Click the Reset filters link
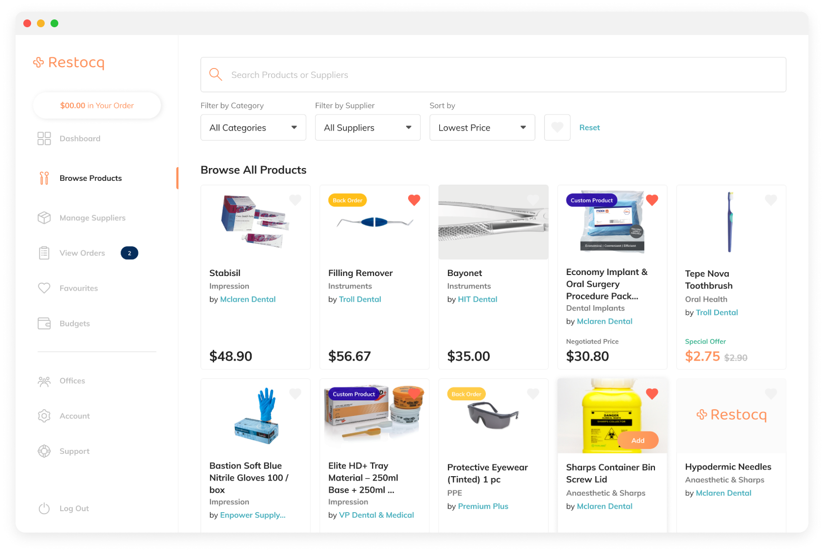Screen dimensions: 824x552 click(589, 128)
